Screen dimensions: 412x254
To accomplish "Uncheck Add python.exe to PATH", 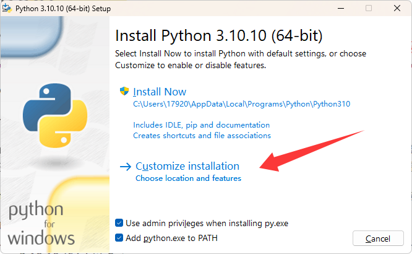I will pyautogui.click(x=119, y=238).
